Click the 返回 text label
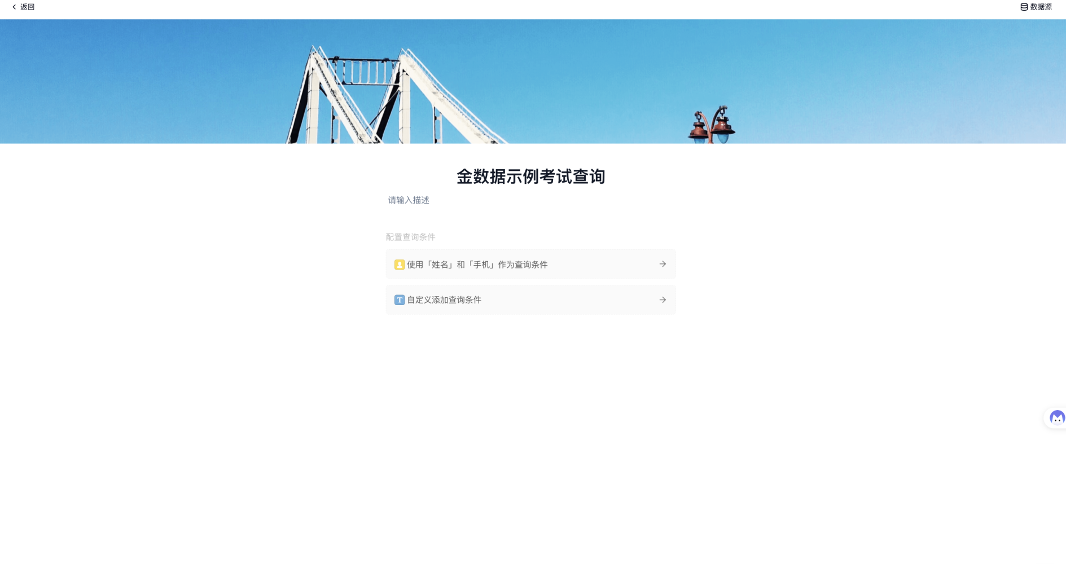 28,7
